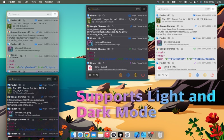Toggle eye on Chrome link row, right light window
Screen dimensions: 224x140
tap(178, 26)
